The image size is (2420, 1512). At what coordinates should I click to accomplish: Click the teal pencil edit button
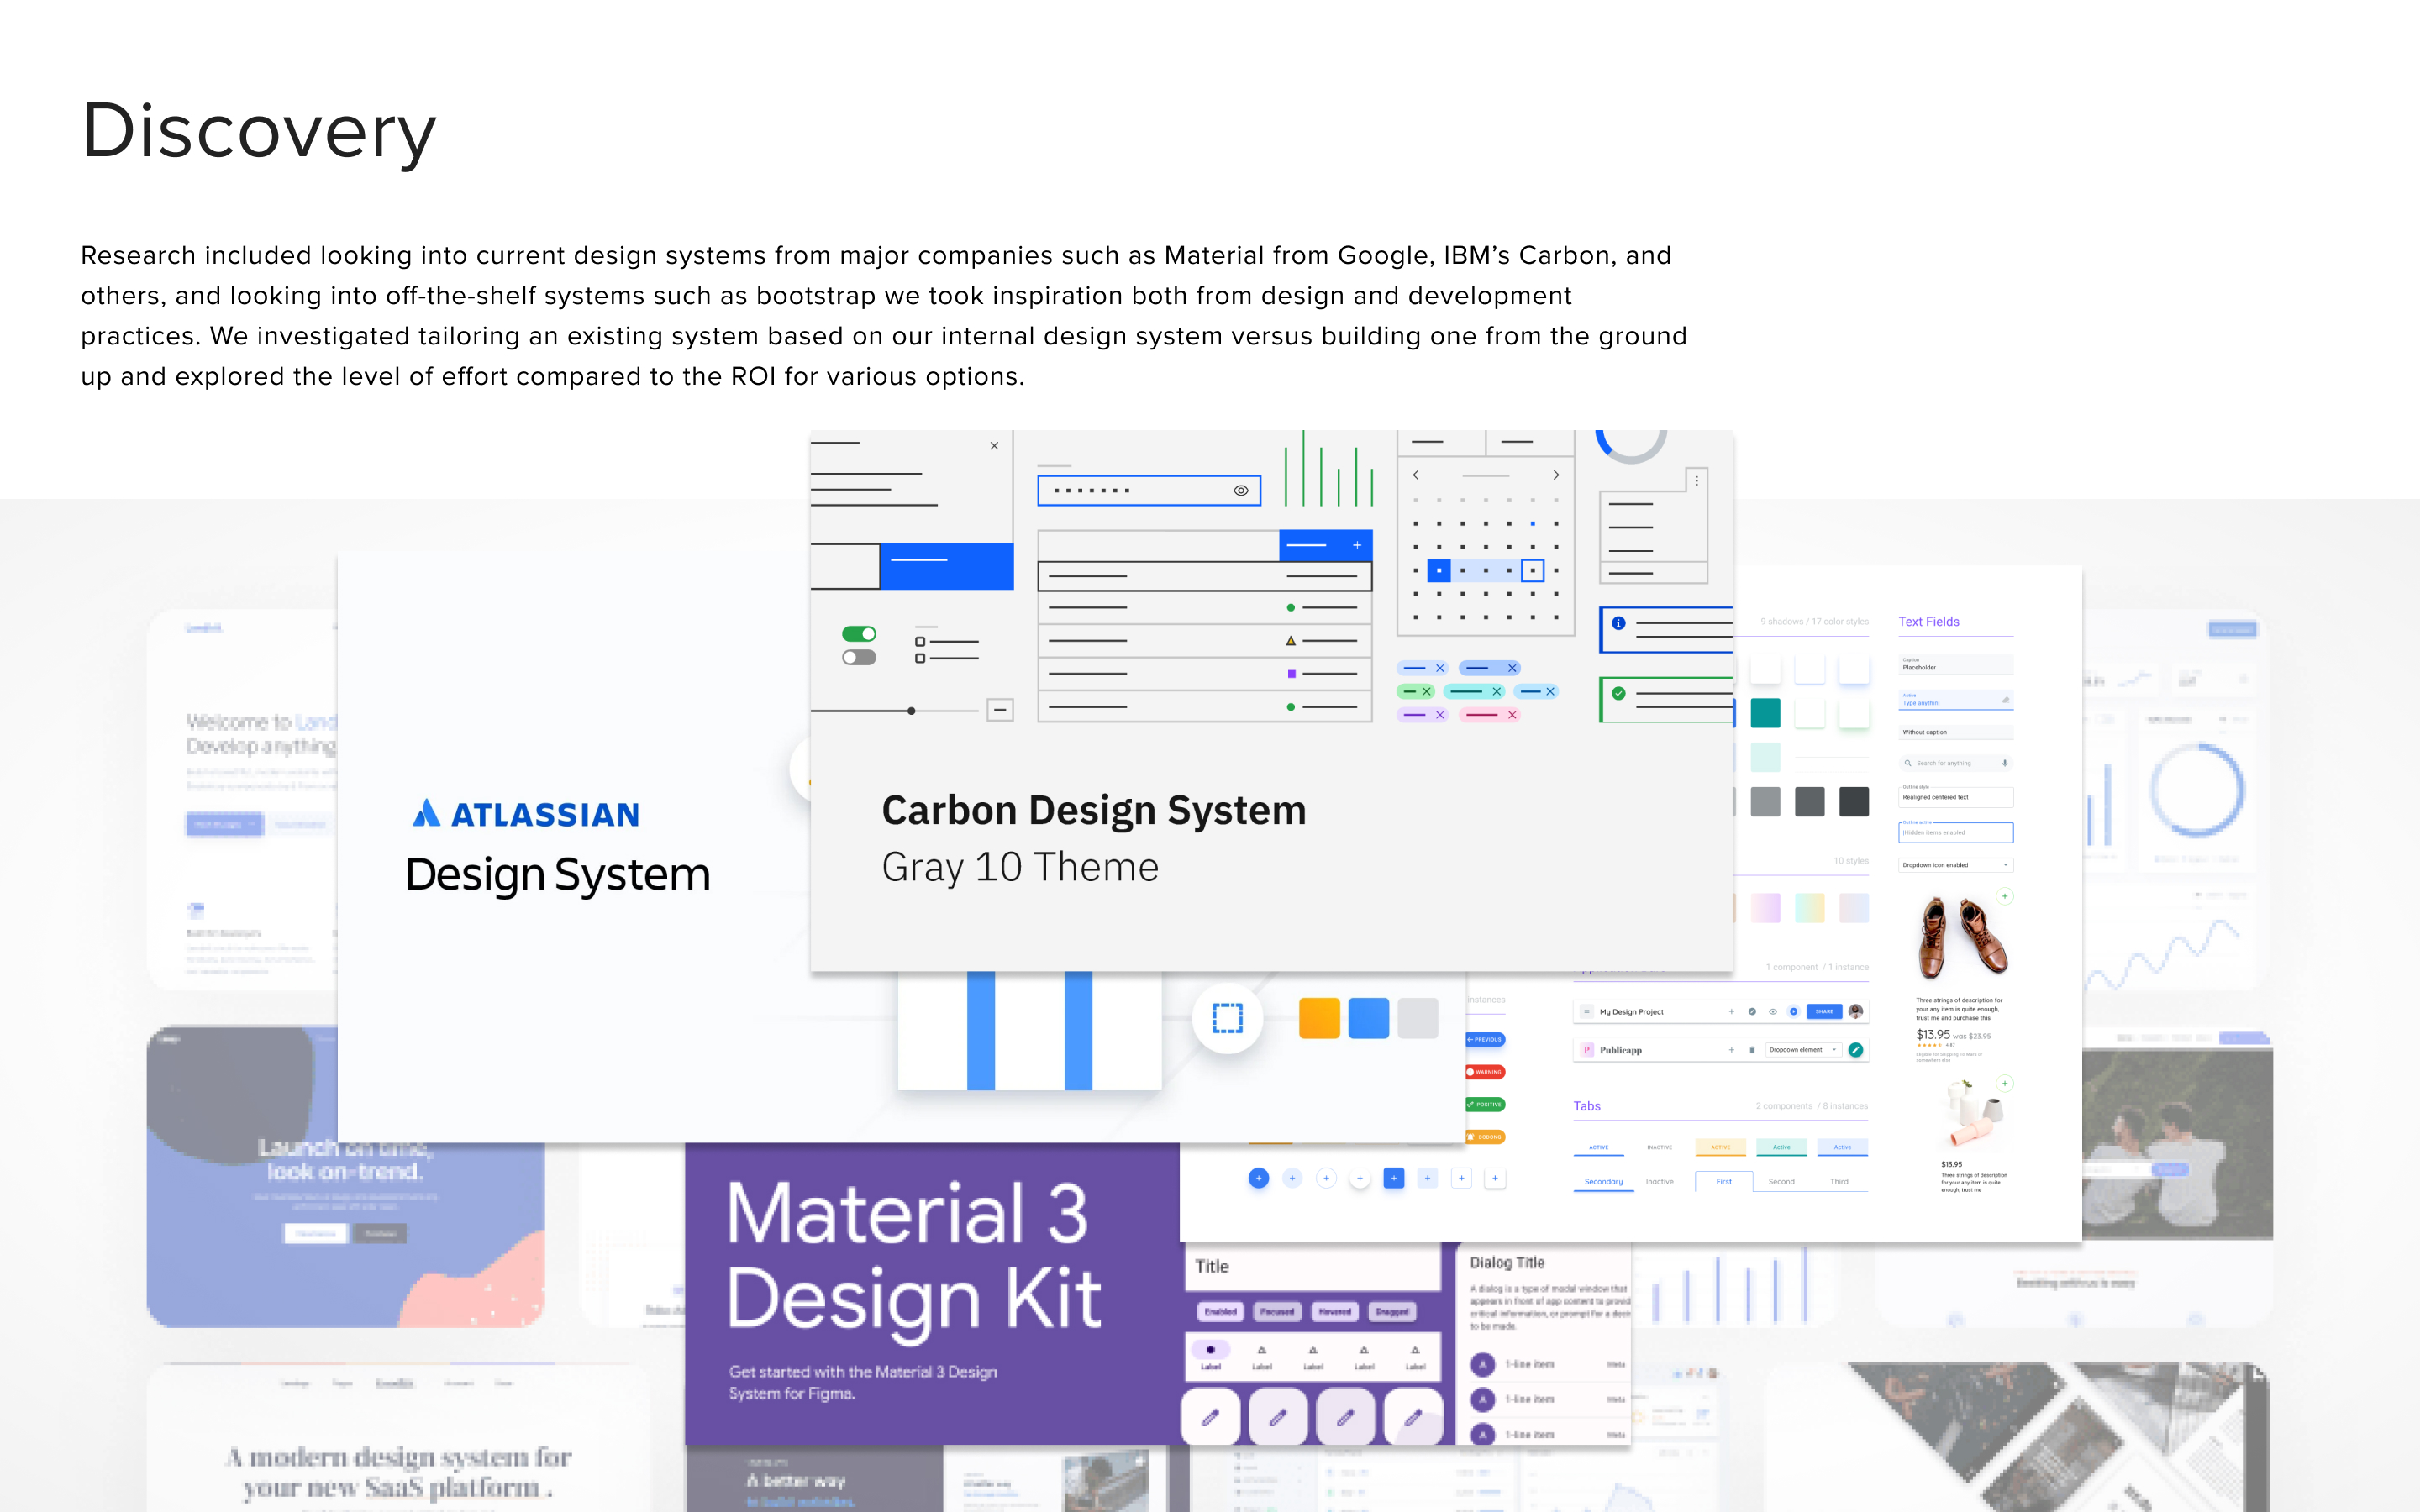tap(1856, 1050)
